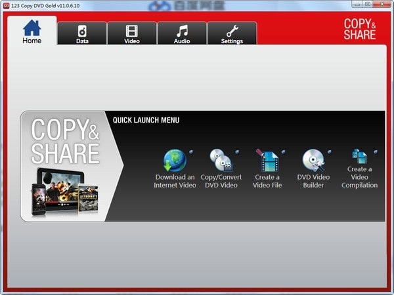The width and height of the screenshot is (394, 295).
Task: Click the music note Audio icon
Action: tap(182, 30)
